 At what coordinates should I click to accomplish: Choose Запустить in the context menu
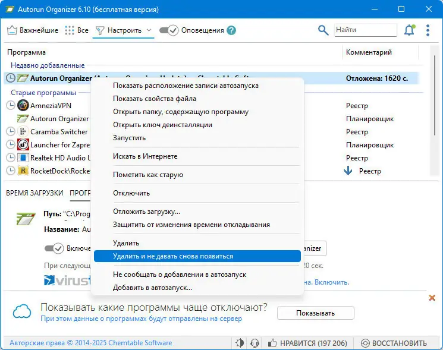pos(197,138)
